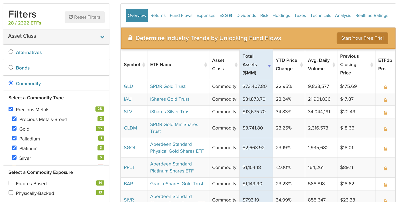Open the GLDM symbol link
This screenshot has height=202, width=399.
point(130,128)
